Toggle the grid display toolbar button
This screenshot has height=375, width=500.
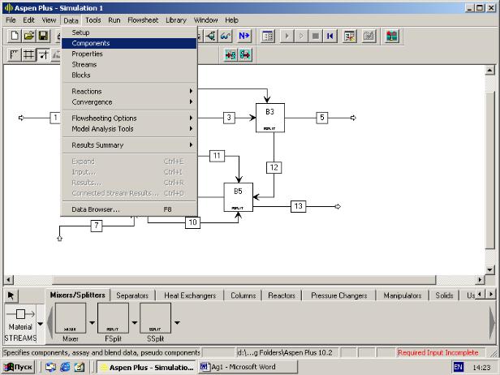29,55
